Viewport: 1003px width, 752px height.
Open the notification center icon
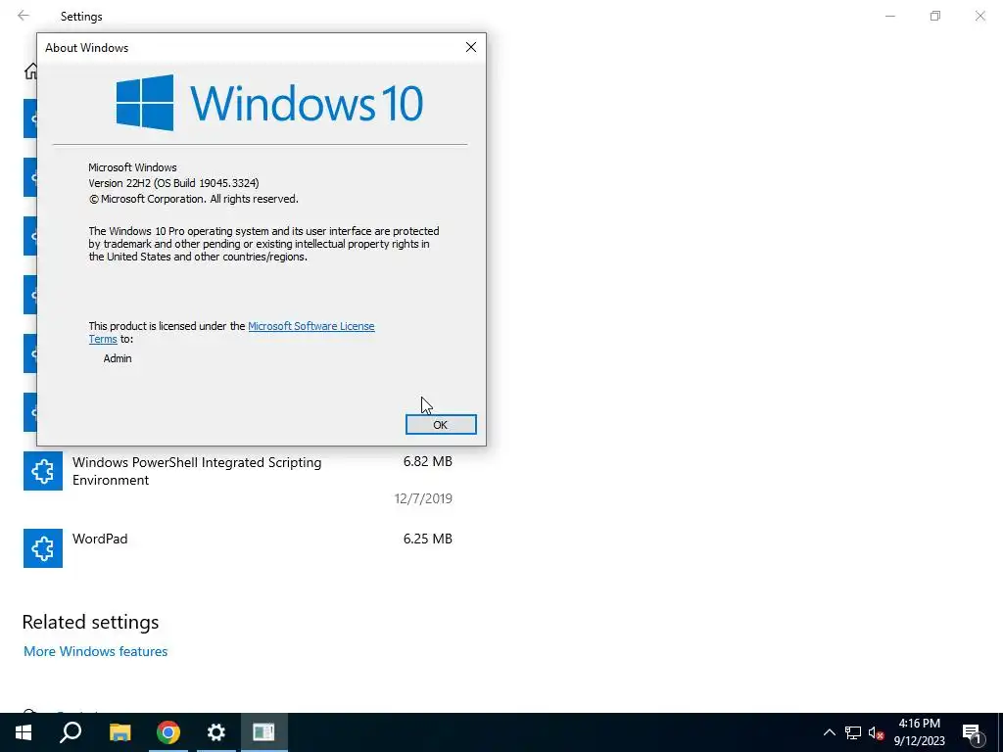point(973,732)
